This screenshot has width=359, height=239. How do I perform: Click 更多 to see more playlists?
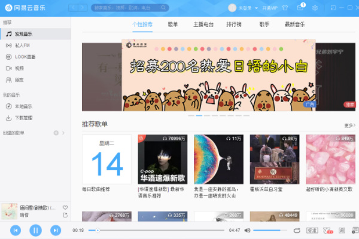350,125
